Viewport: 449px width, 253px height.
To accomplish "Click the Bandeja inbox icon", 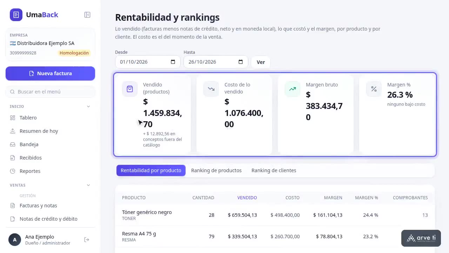I will [x=13, y=144].
